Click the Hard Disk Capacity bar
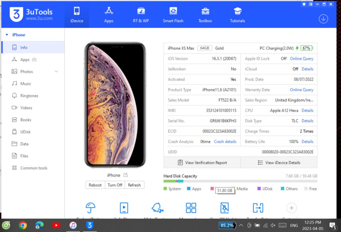This screenshot has height=232, width=341. [x=240, y=181]
